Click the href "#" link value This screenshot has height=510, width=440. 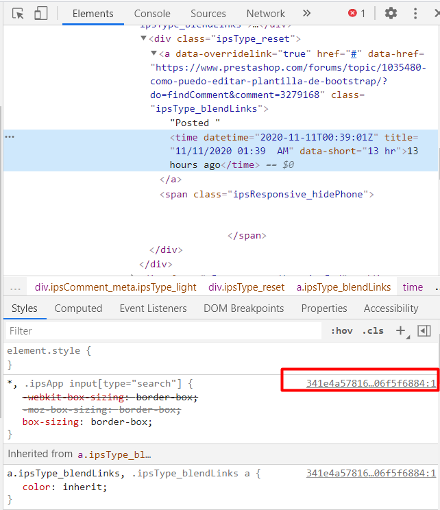[x=354, y=53]
